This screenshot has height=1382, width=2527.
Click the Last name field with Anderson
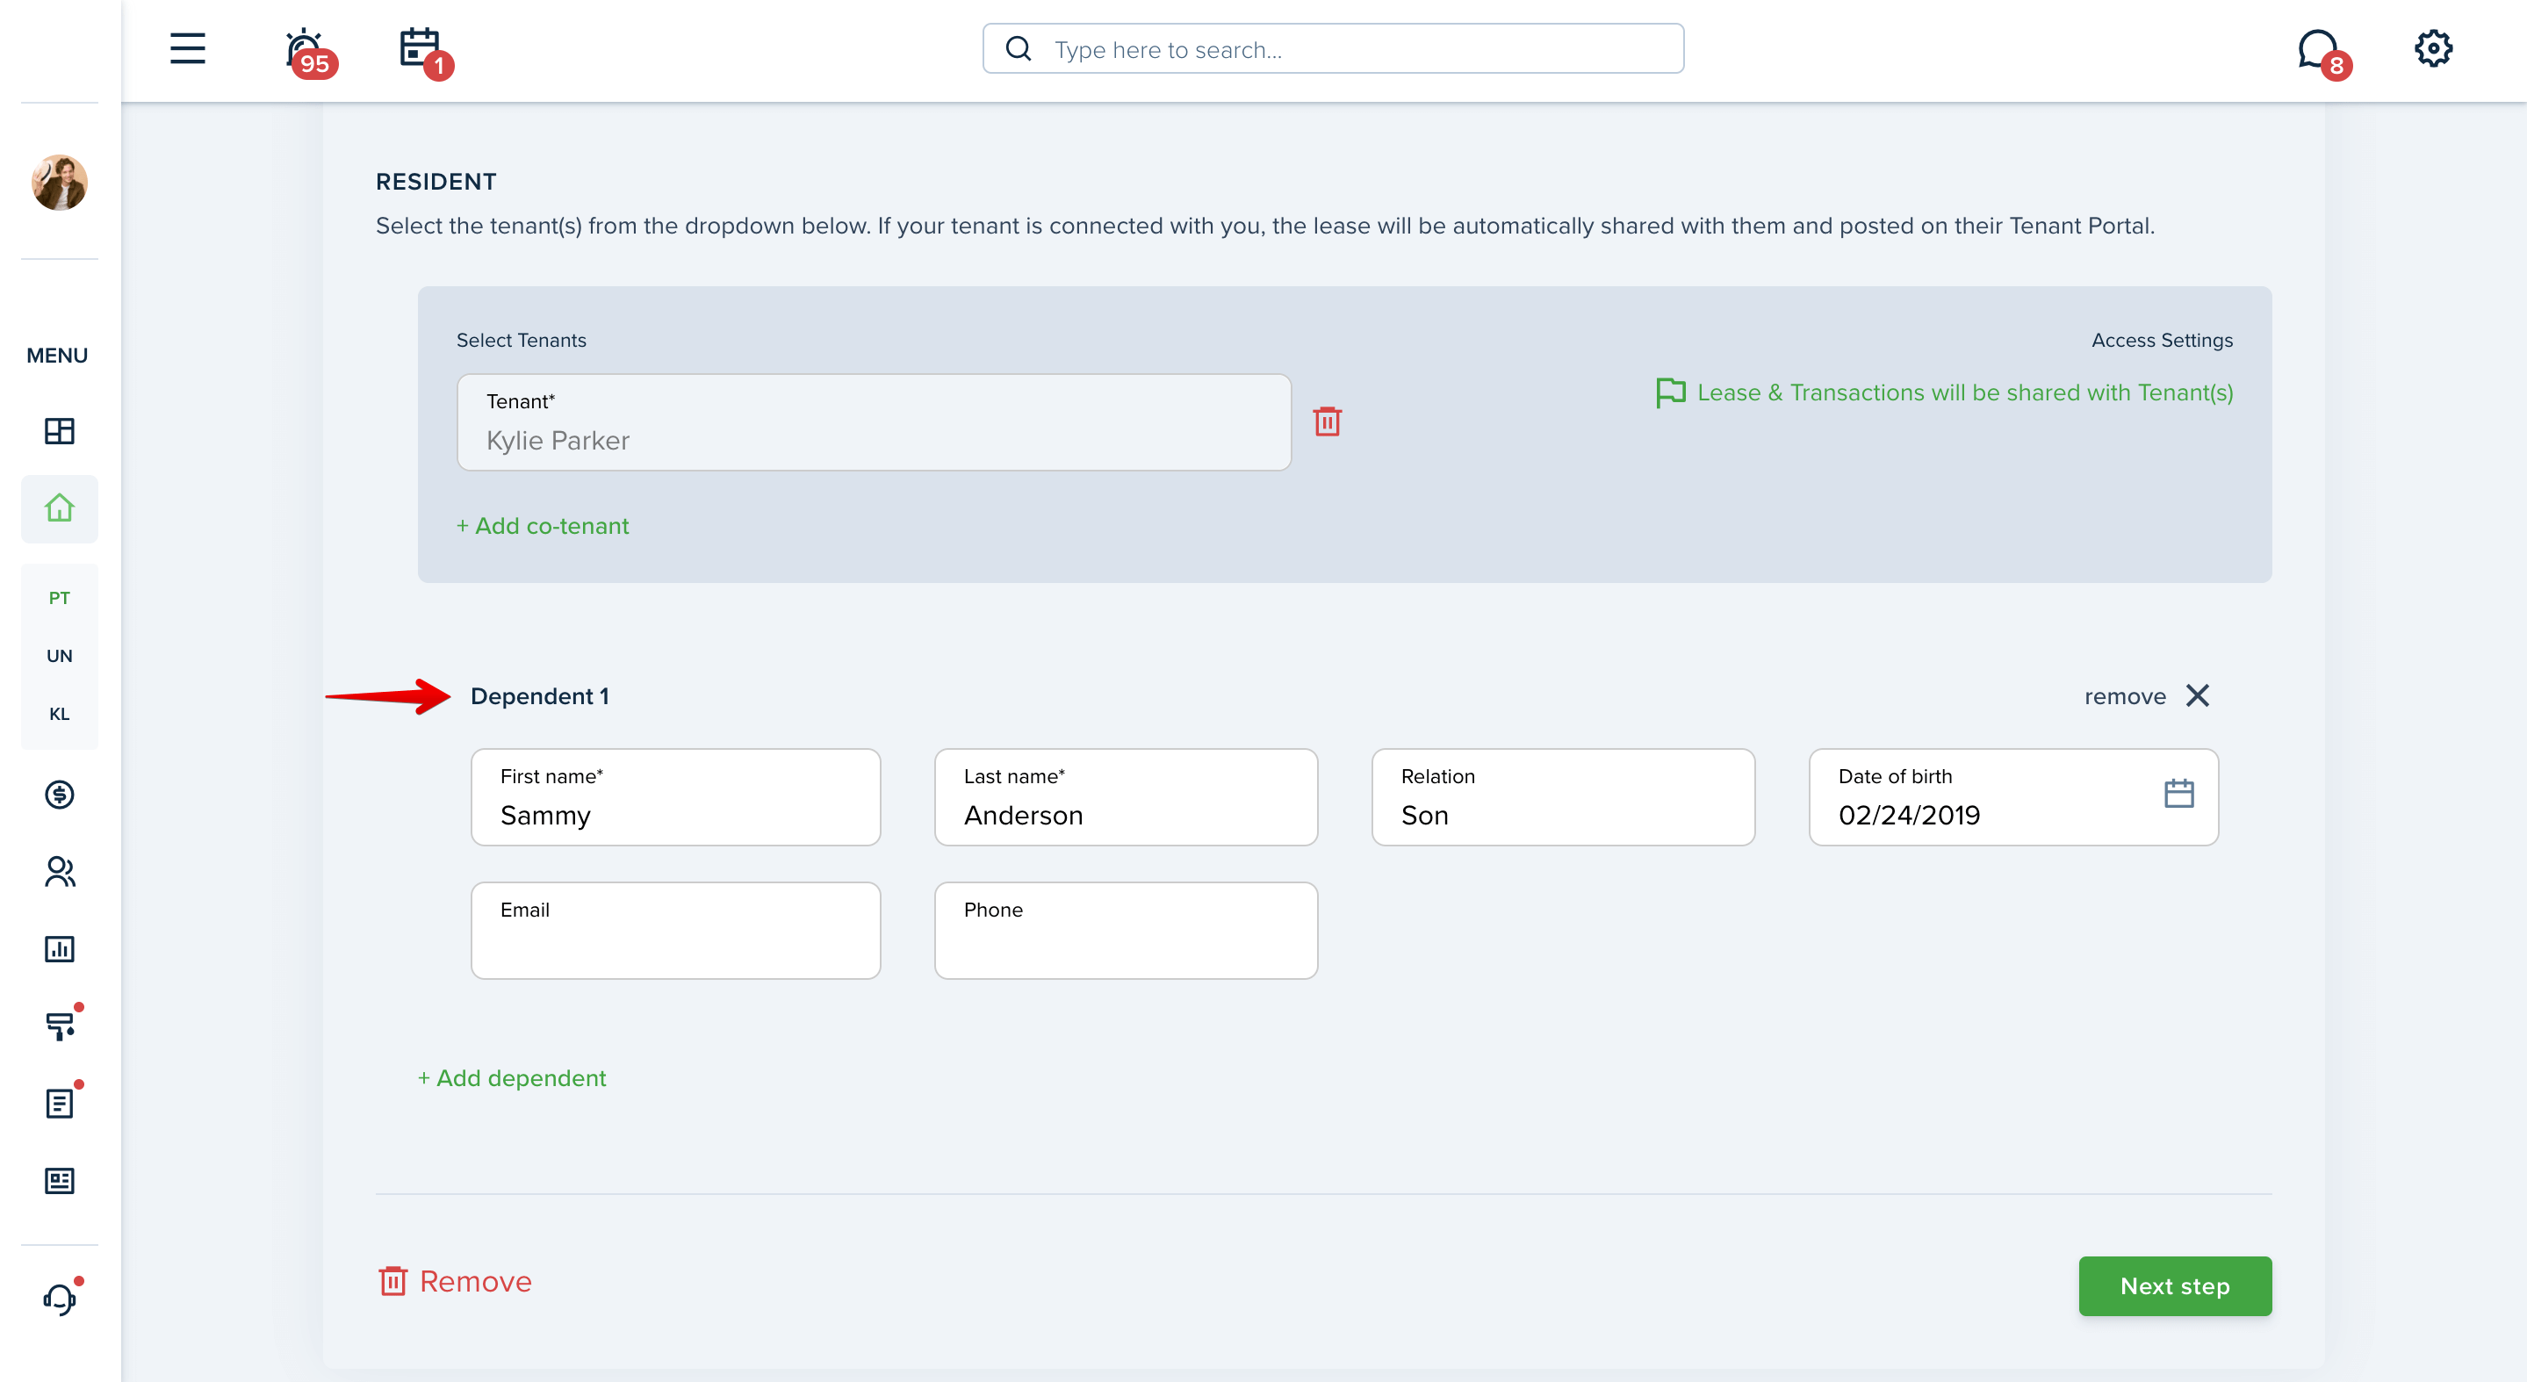tap(1125, 796)
